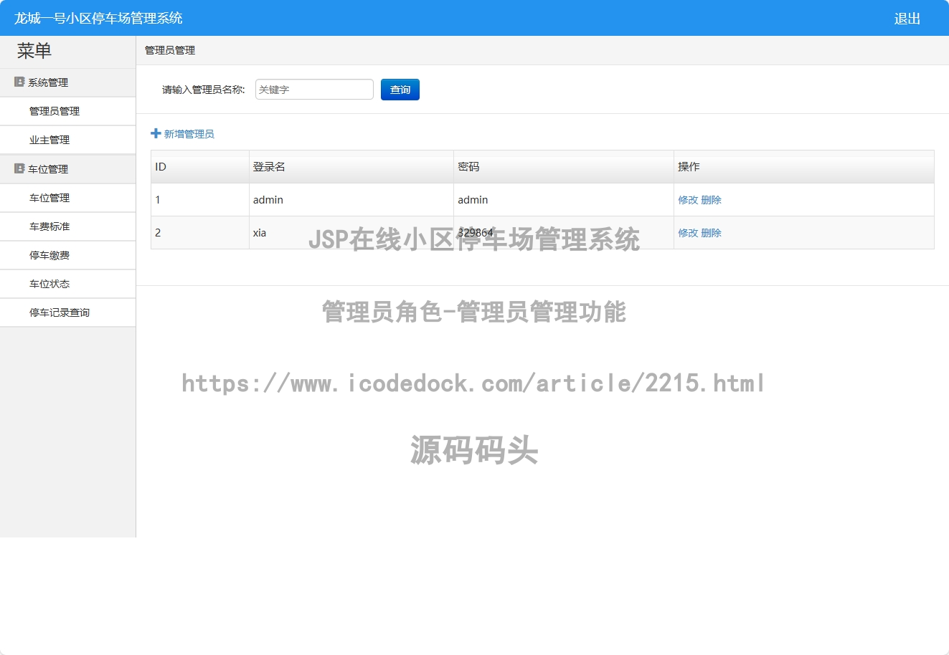Click the 请输入管理员名称 label
Image resolution: width=949 pixels, height=655 pixels.
[x=204, y=90]
